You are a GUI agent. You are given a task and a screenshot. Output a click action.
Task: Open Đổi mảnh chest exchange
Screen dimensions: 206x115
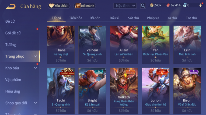tap(85, 6)
